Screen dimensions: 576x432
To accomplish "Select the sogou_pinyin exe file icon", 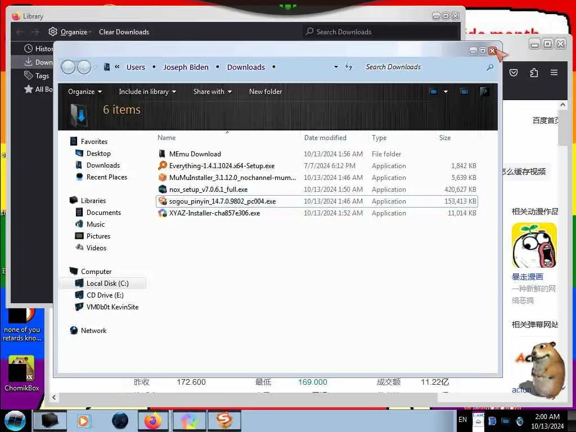I will (x=163, y=201).
